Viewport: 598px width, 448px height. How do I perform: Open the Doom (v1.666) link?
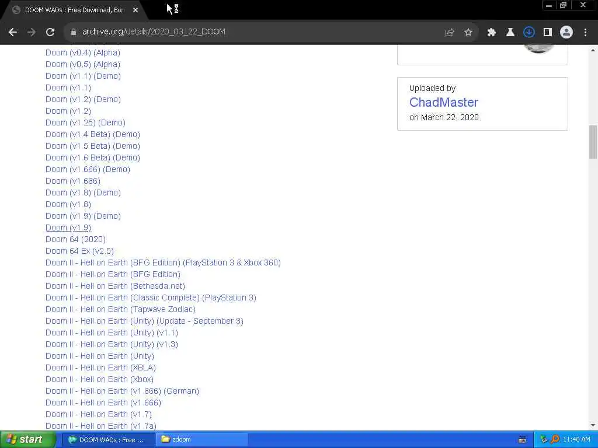(x=73, y=181)
